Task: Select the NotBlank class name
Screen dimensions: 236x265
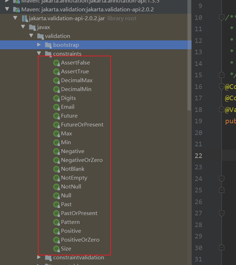Action: click(73, 169)
